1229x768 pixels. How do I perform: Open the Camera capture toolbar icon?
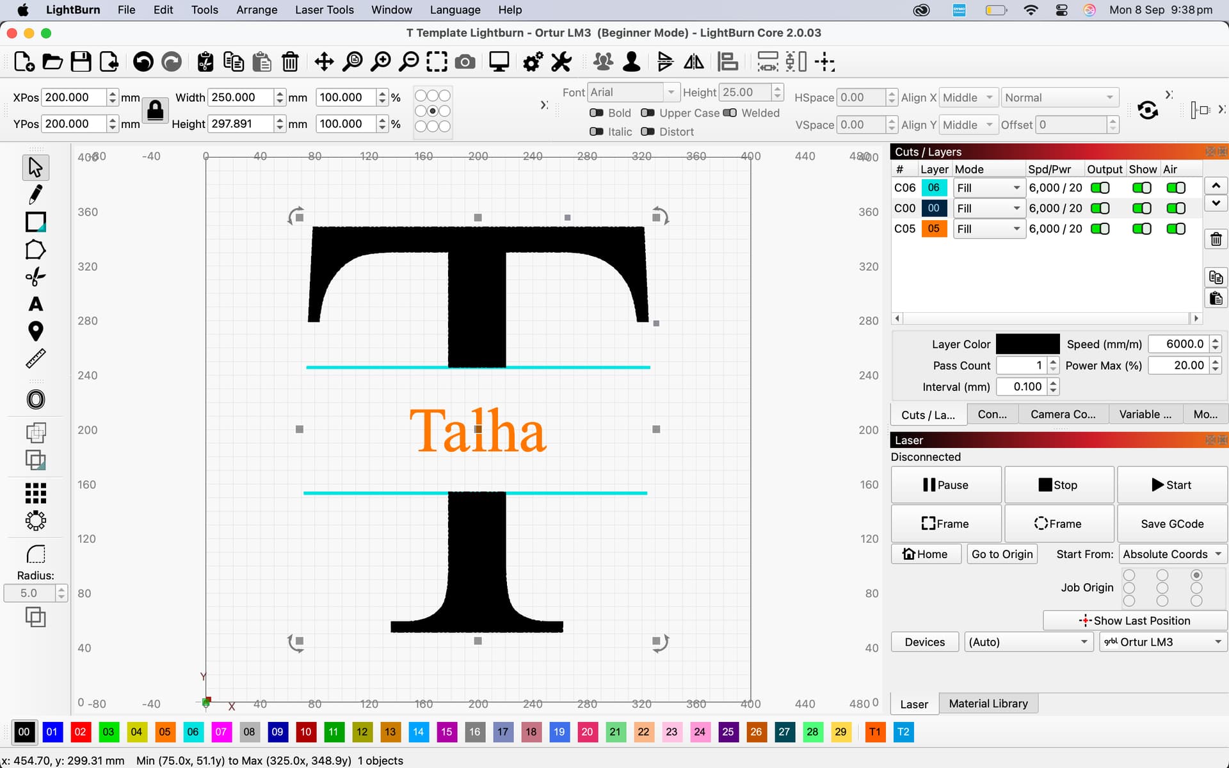click(x=465, y=62)
